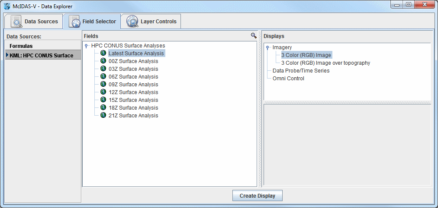Select 15Z Surface Analysis field
438x208 pixels.
point(133,100)
